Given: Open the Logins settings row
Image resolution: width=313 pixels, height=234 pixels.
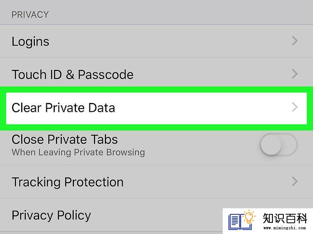Looking at the screenshot, I should coord(156,41).
